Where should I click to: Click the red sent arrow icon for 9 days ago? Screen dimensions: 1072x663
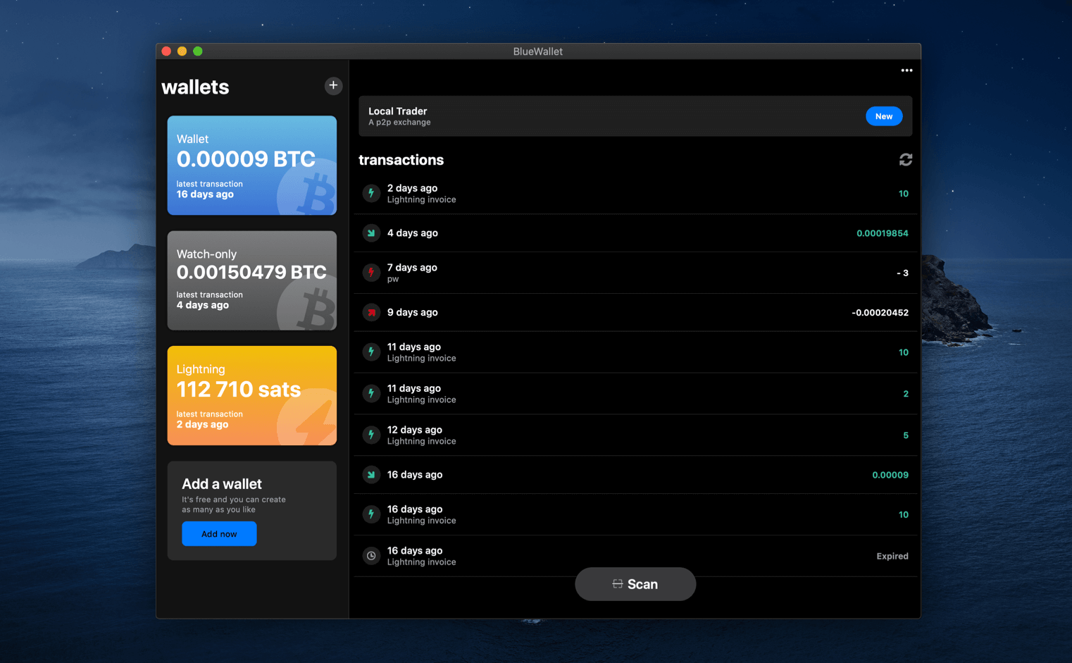(x=371, y=312)
